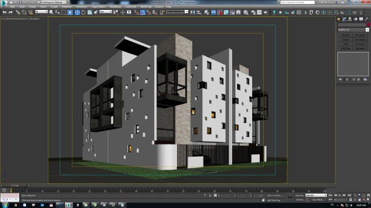Open the viewport camera label menu
Image resolution: width=371 pixels, height=208 pixels.
[17, 18]
